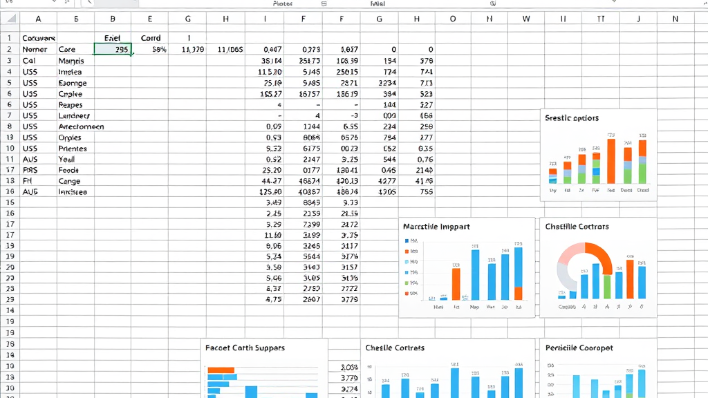Screen dimensions: 708x398
Task: Open the Piloter menu
Action: [x=282, y=3]
